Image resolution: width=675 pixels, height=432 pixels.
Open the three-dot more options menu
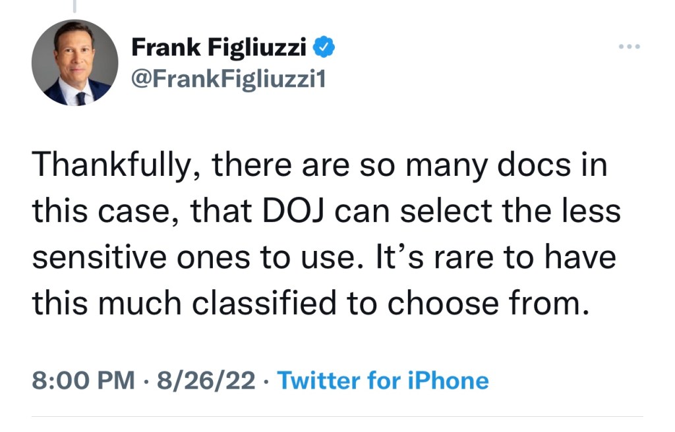point(629,47)
